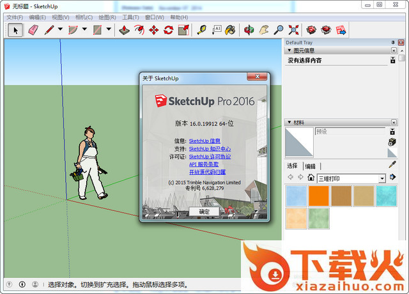Image resolution: width=409 pixels, height=294 pixels.
Task: Click materials back arrow
Action: pos(290,177)
